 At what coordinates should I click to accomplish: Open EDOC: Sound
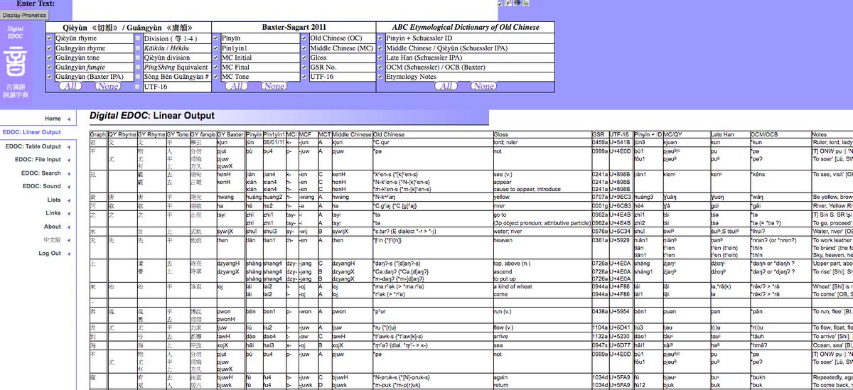(43, 187)
